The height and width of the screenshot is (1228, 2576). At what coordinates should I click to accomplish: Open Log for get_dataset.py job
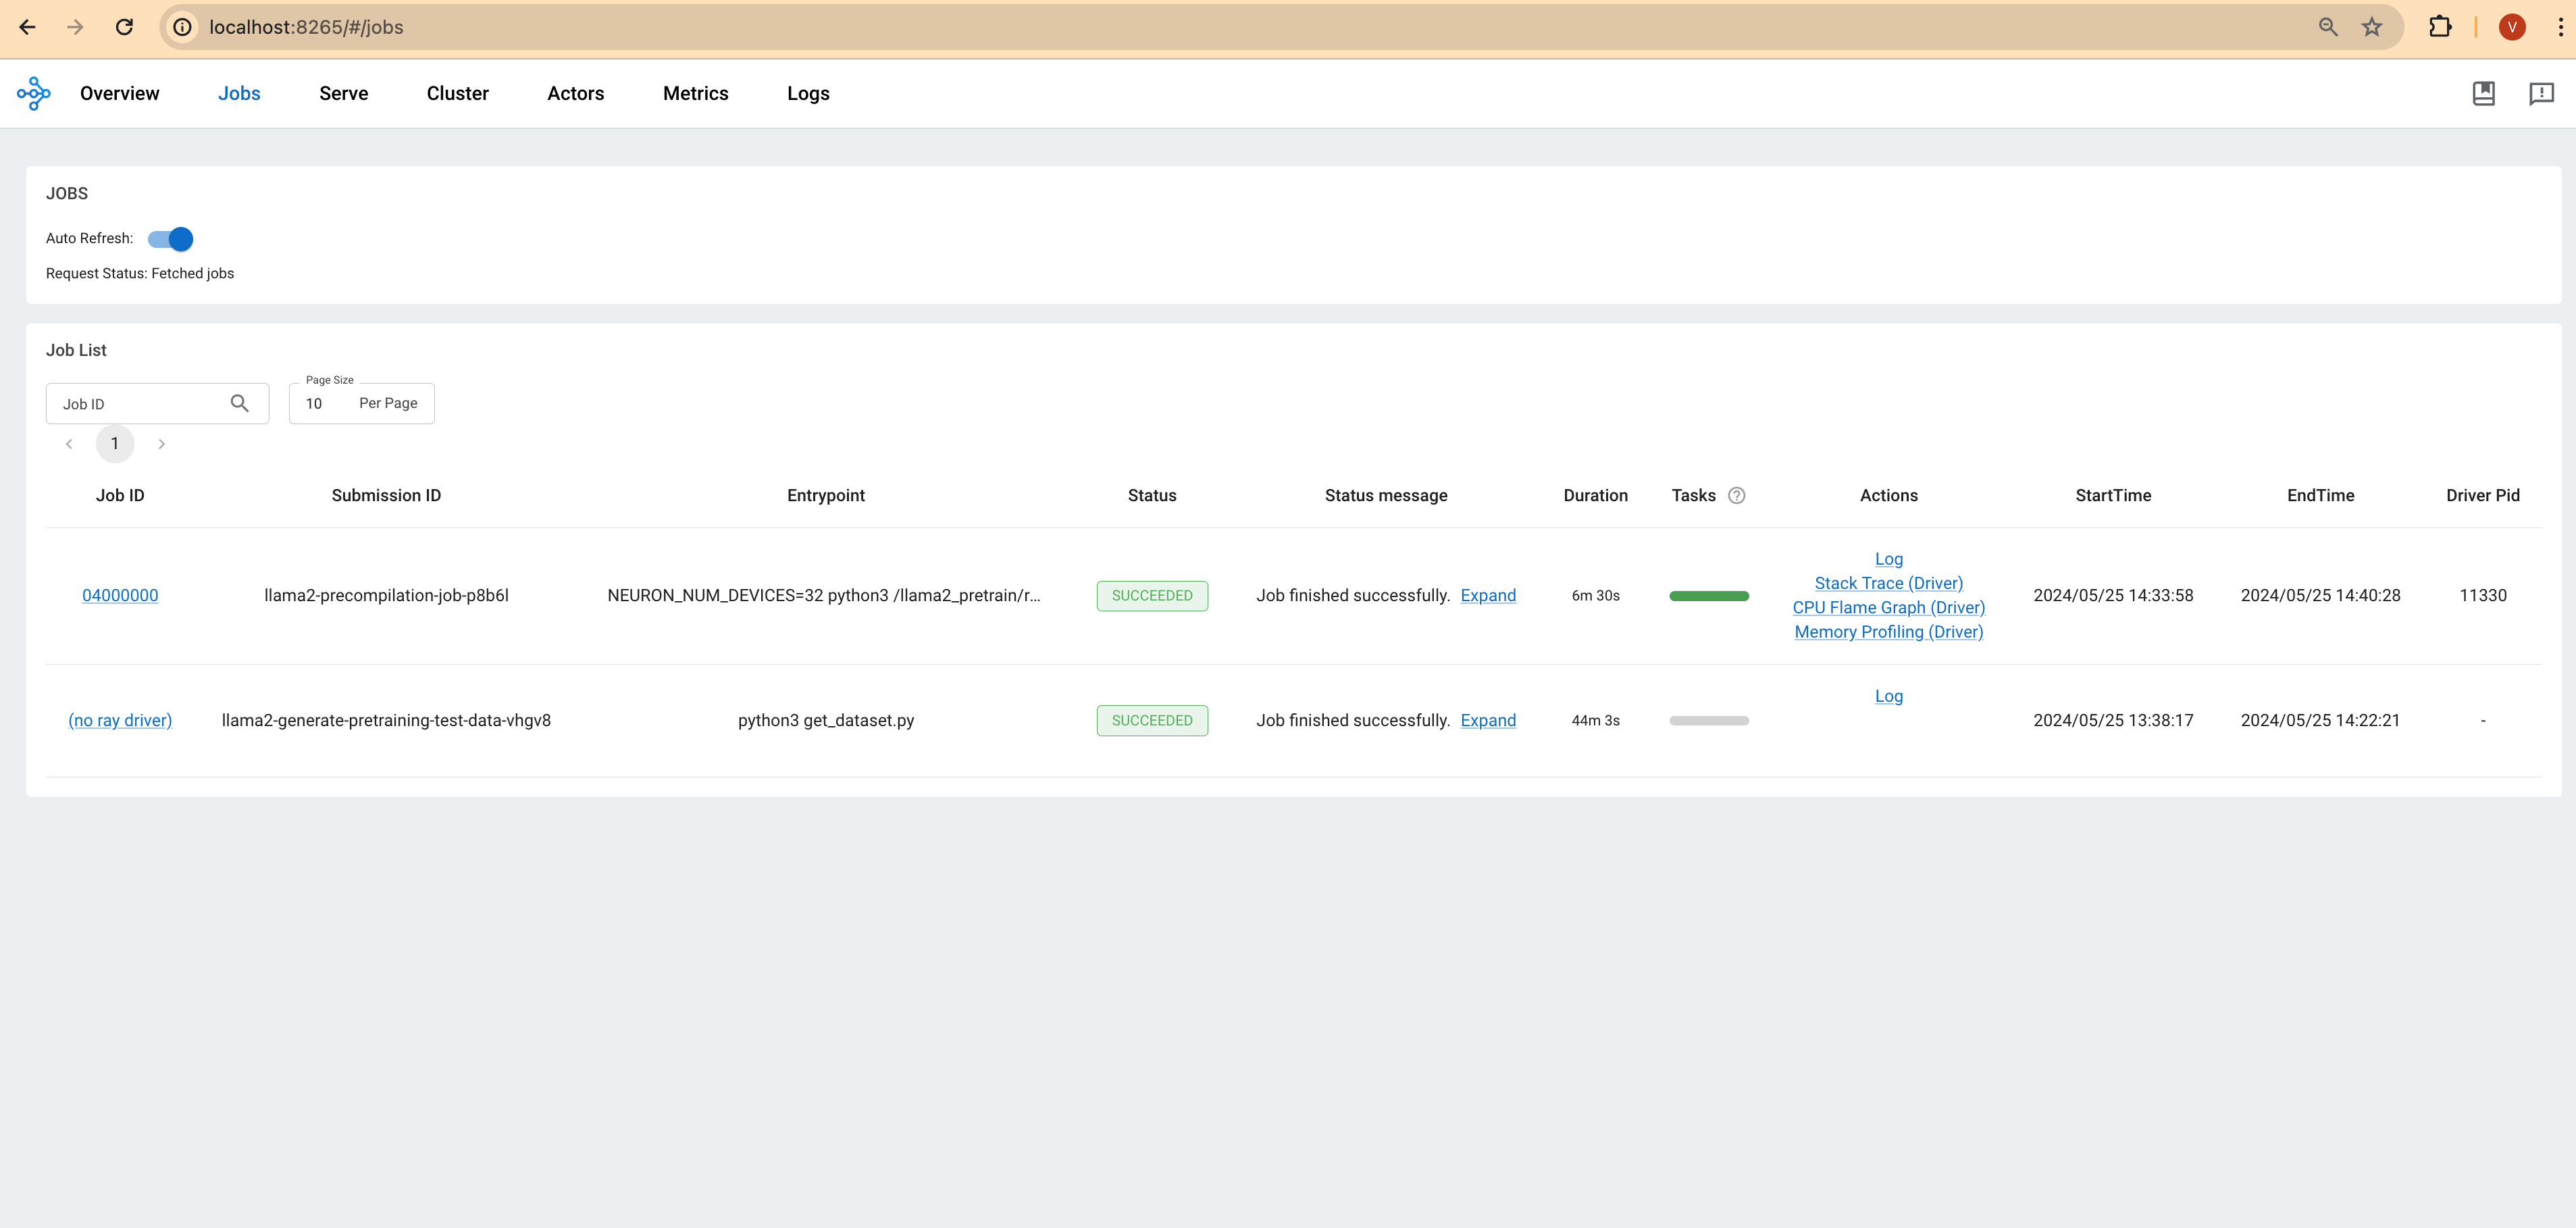pos(1889,696)
